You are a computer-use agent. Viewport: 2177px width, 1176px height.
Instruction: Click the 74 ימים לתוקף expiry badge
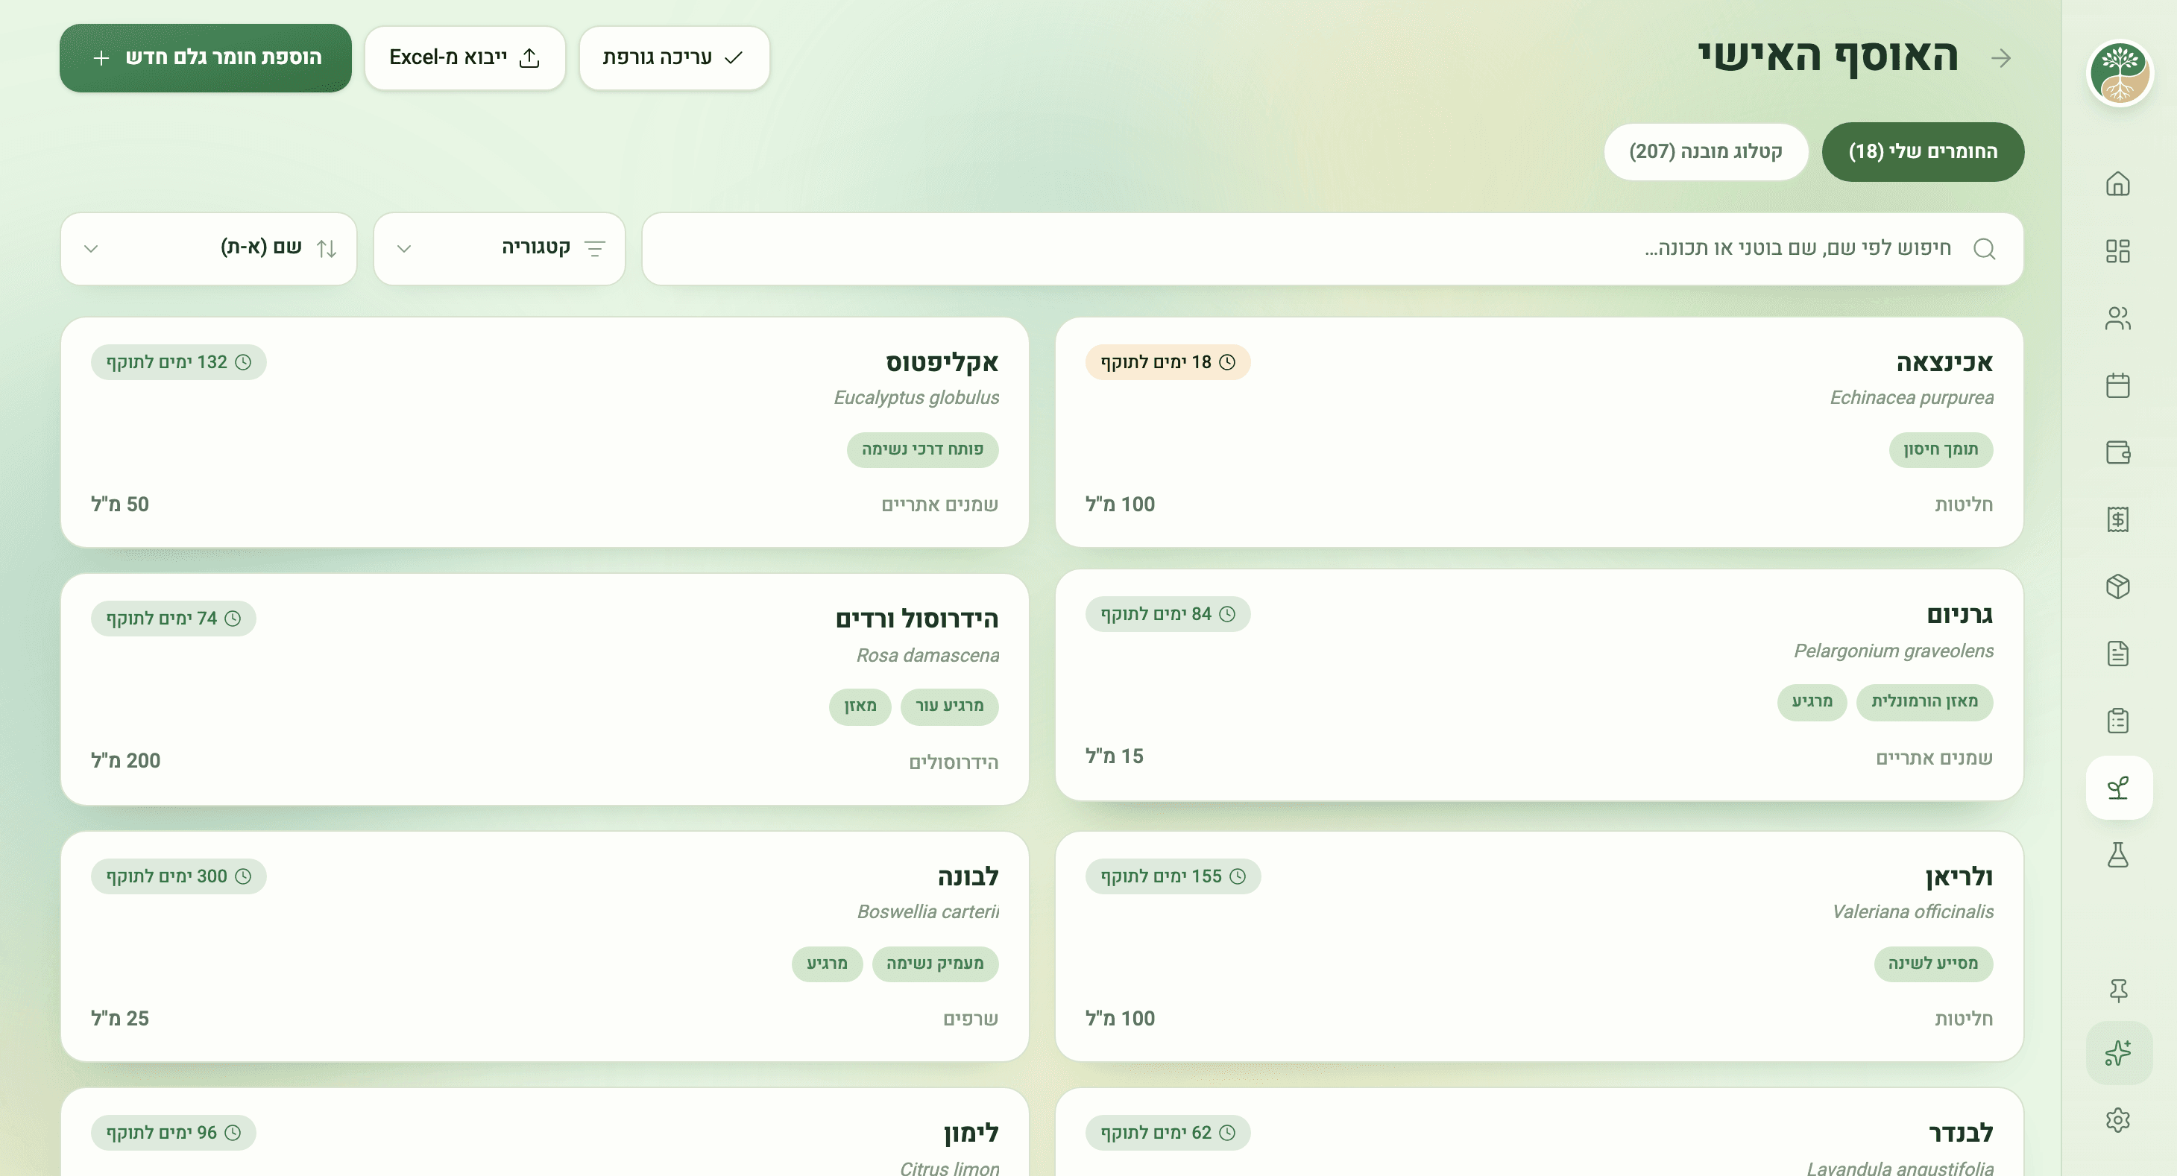pos(173,619)
